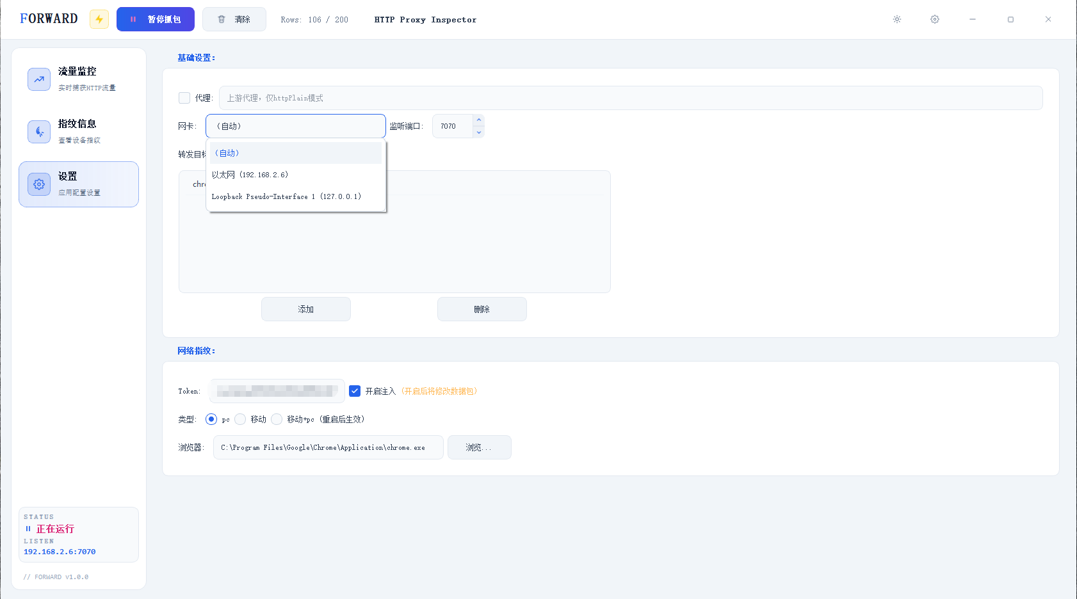This screenshot has width=1077, height=599.
Task: Select the pc type radio button
Action: pos(211,419)
